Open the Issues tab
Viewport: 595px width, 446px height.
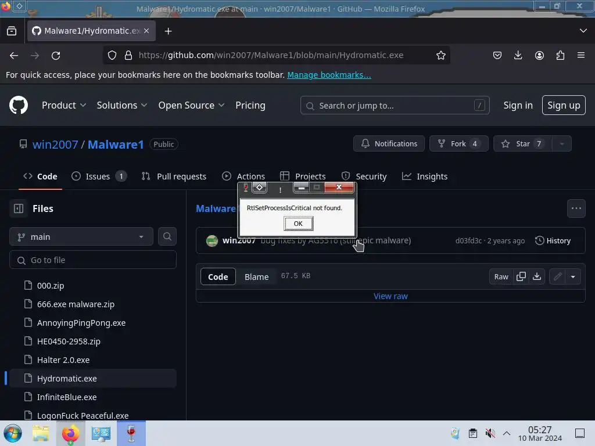(x=99, y=177)
